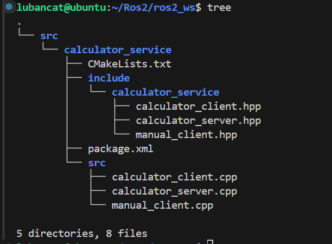Click calculator_client.cpp file name
Screen dimensions: 332x244
tap(175, 177)
